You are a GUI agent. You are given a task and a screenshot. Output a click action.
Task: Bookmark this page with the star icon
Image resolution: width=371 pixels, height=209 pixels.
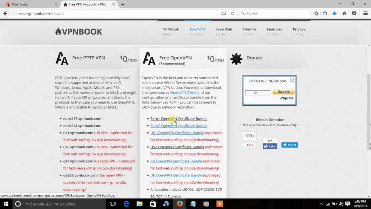[316, 13]
